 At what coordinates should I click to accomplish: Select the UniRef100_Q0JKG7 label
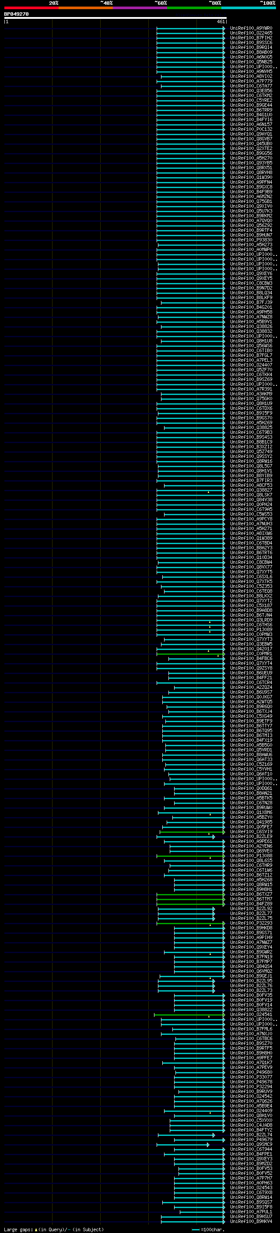tap(251, 697)
